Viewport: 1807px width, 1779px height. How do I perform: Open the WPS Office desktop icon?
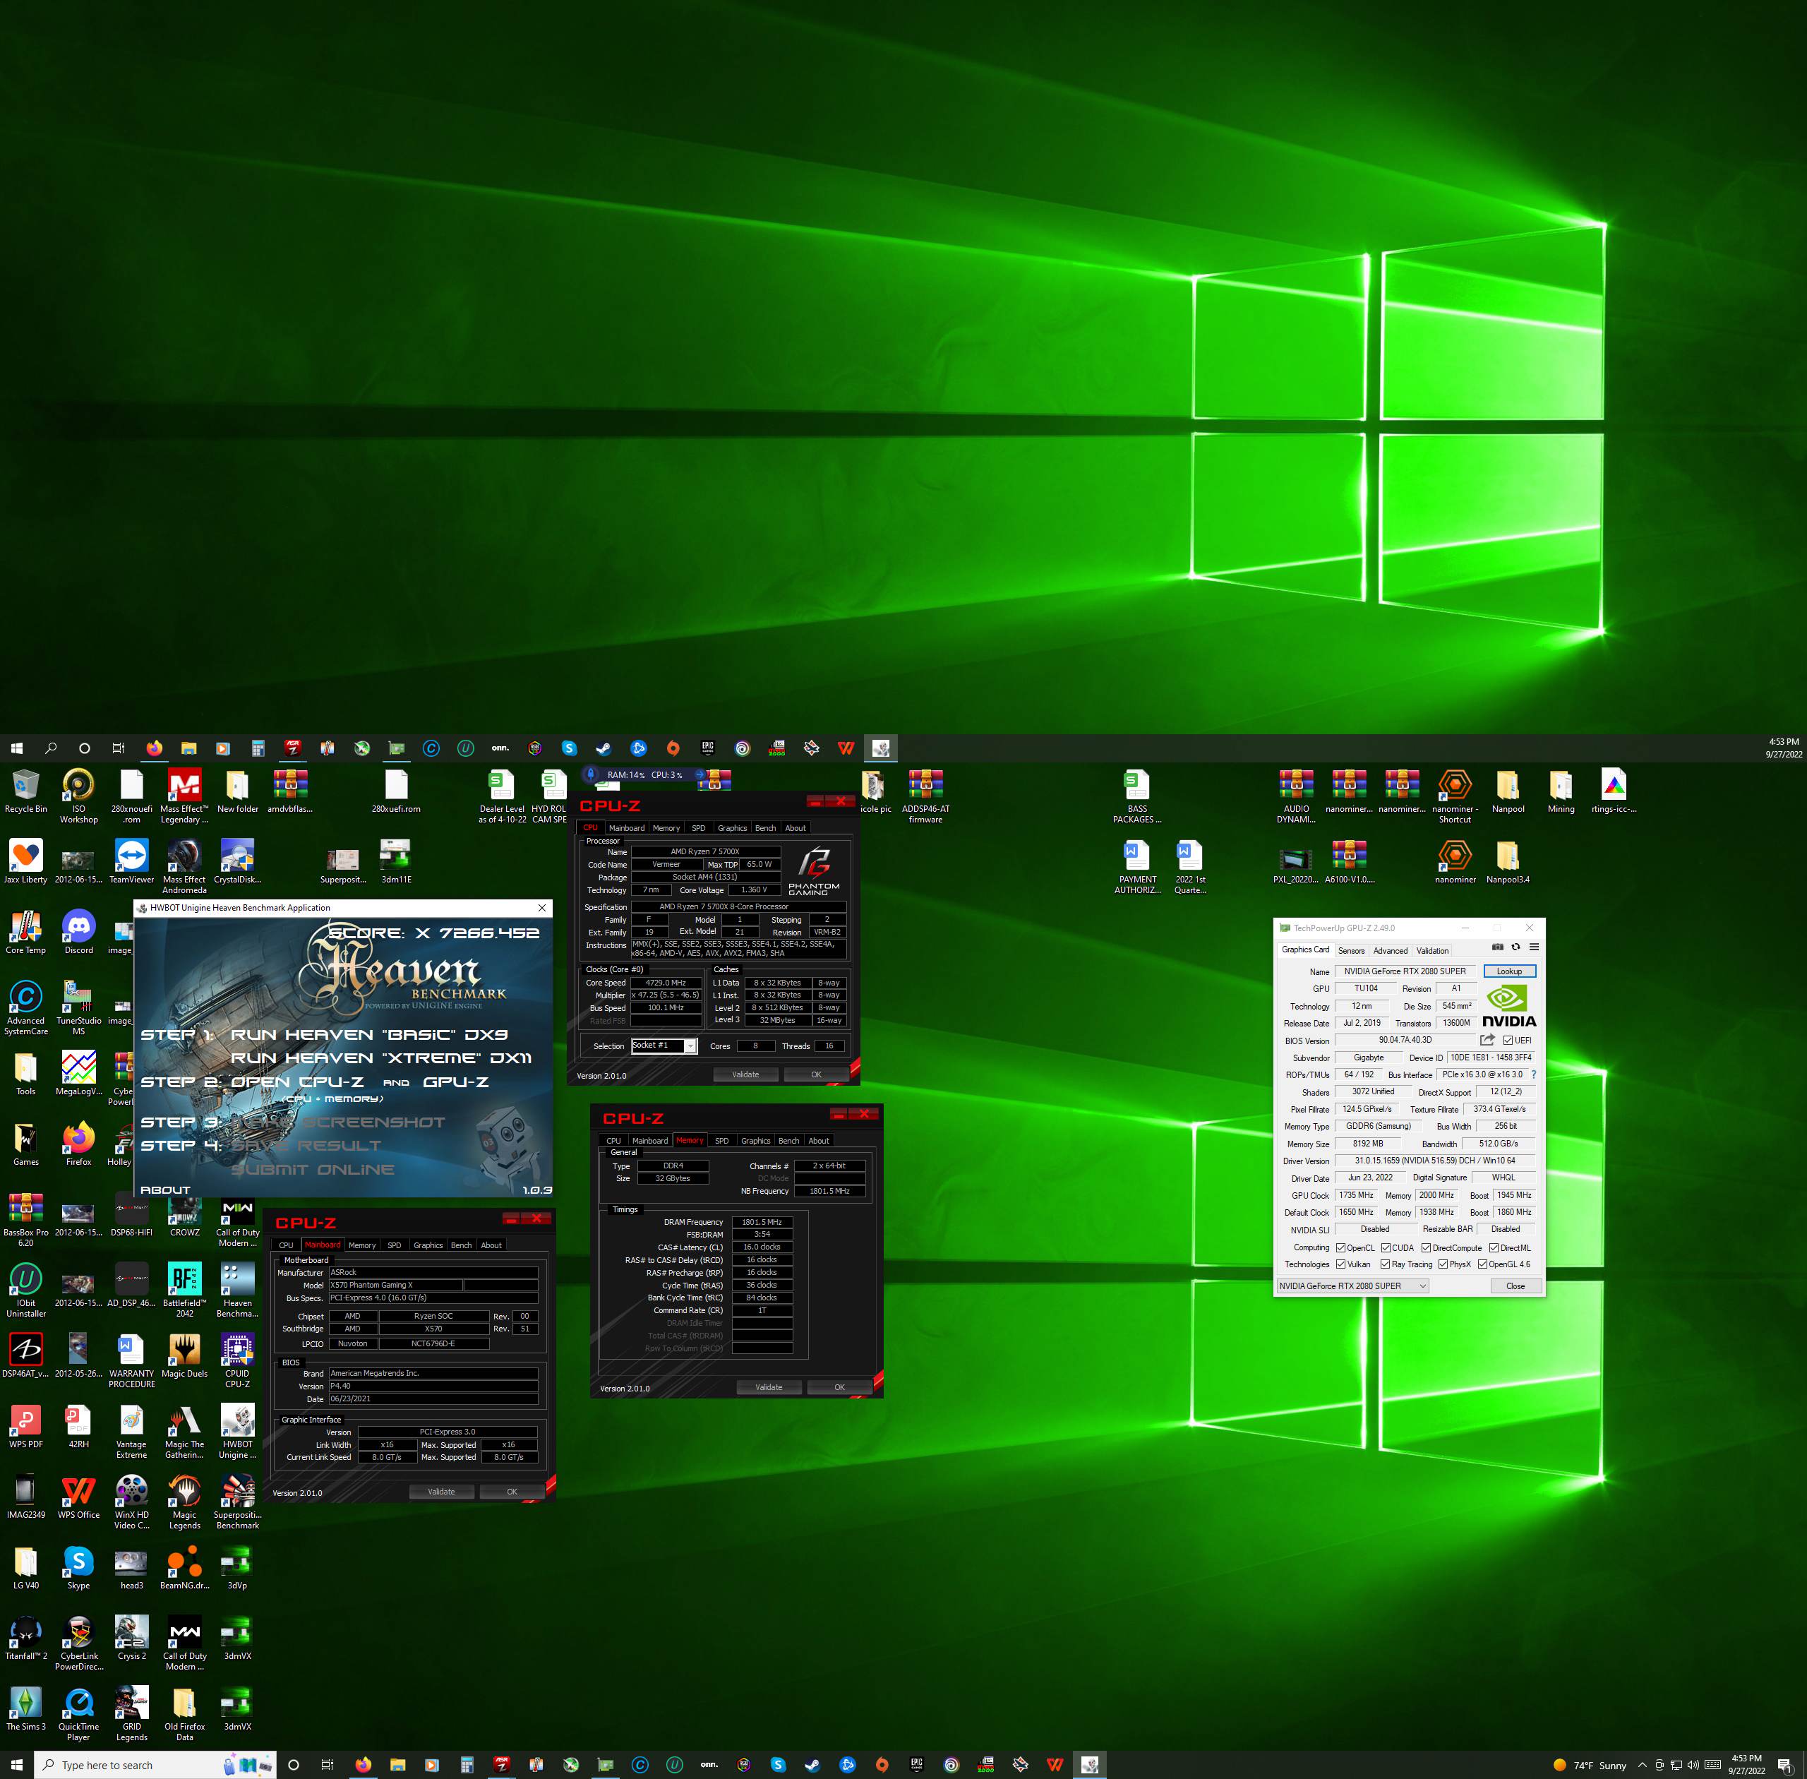point(78,1496)
